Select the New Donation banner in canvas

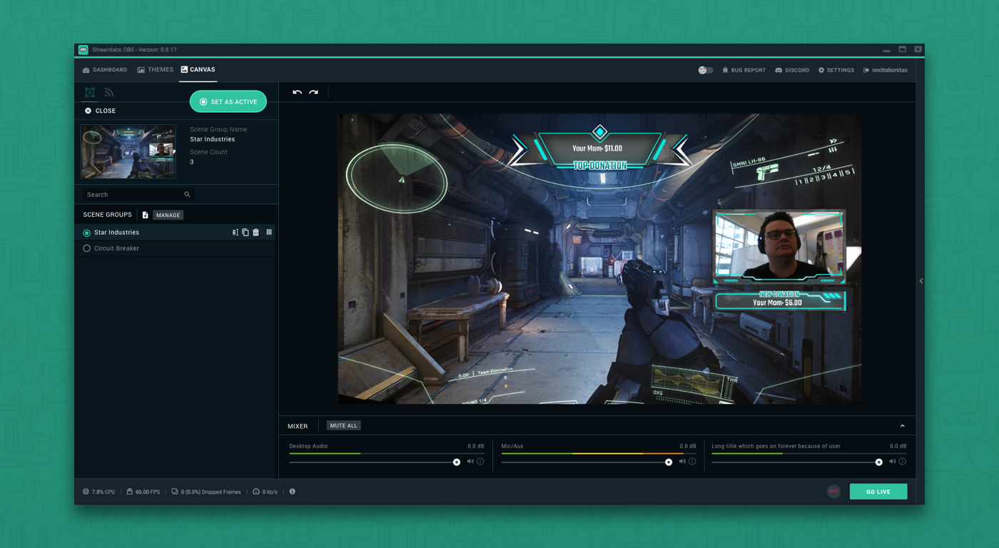click(x=781, y=300)
